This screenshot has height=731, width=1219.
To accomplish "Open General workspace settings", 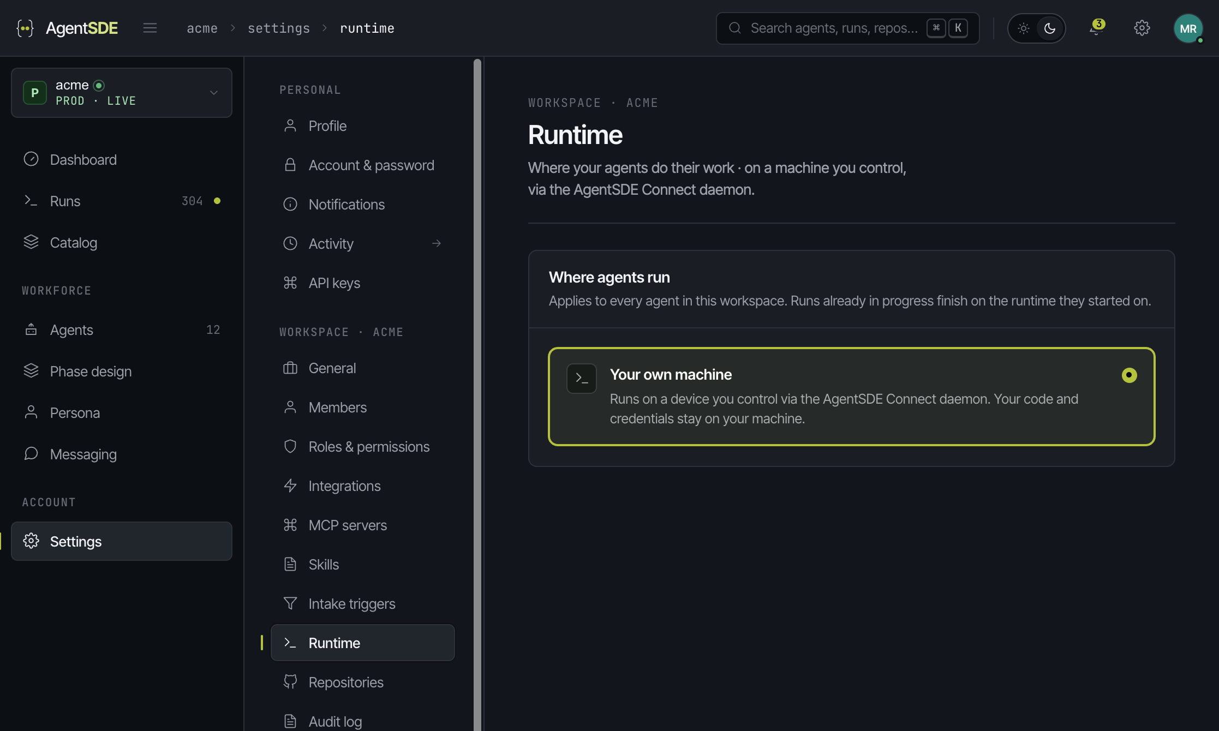I will tap(363, 368).
